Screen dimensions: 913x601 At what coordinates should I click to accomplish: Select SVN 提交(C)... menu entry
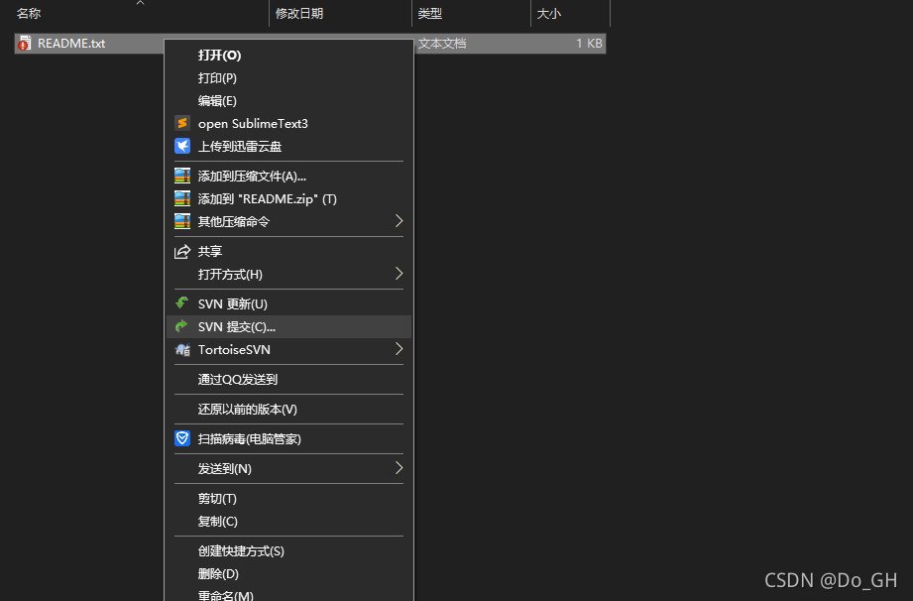click(x=288, y=326)
